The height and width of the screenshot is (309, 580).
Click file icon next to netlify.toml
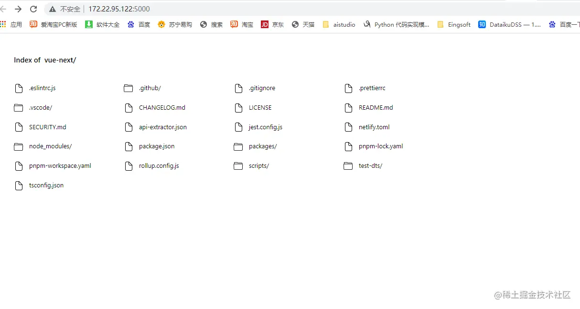tap(349, 127)
